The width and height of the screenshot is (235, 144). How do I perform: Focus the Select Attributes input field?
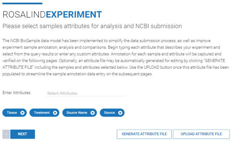[x=86, y=93]
